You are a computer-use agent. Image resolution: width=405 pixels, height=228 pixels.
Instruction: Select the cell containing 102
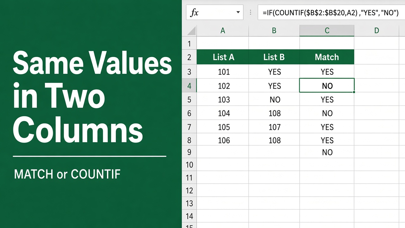(x=223, y=86)
